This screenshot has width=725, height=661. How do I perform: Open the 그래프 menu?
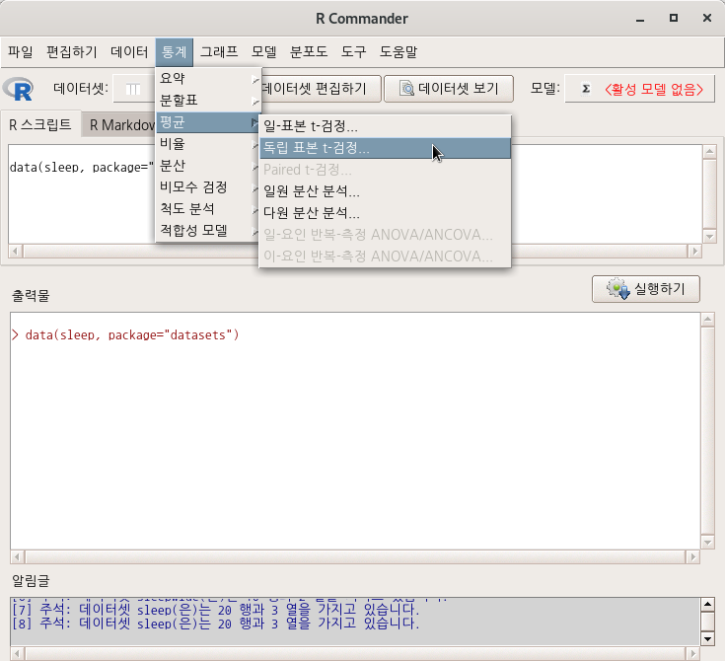(219, 51)
